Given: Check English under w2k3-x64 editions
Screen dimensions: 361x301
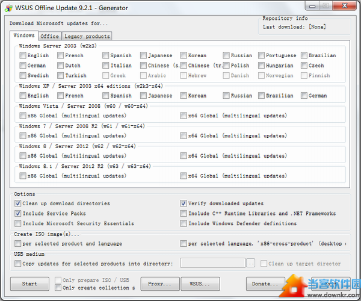Looking at the screenshot, I should 23,95.
